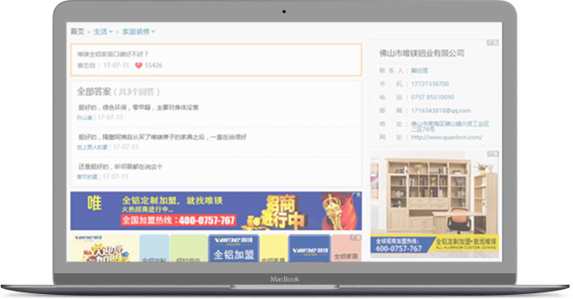Click the first answer text about 绿色环保

tap(139, 107)
